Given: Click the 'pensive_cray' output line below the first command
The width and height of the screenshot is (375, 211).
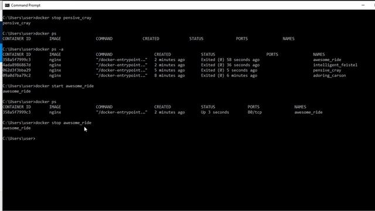Looking at the screenshot, I should pos(16,23).
